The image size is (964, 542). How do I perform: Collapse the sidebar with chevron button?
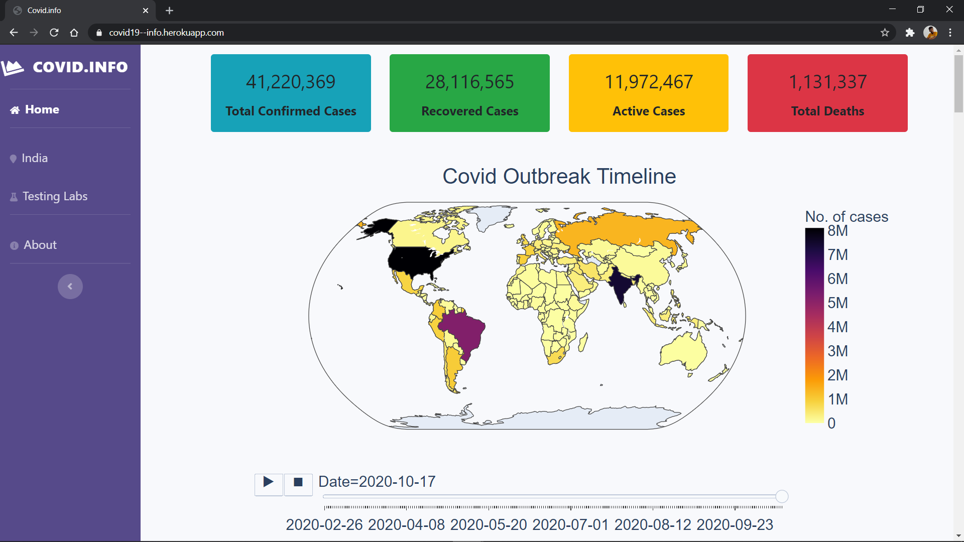point(70,287)
